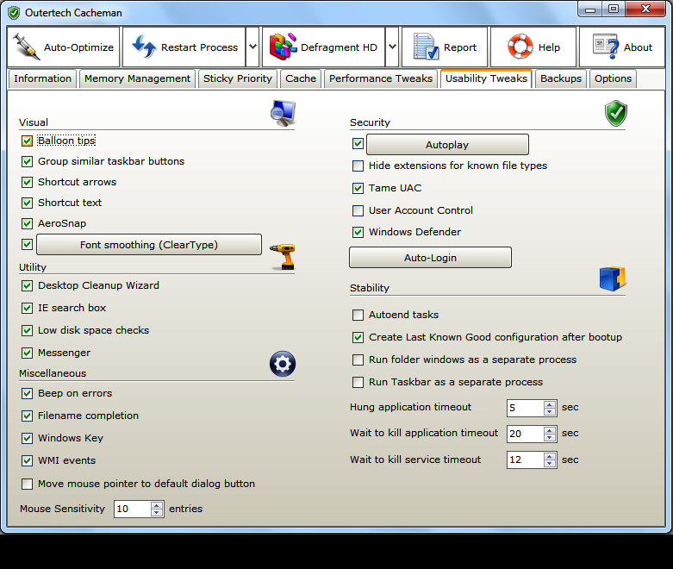The width and height of the screenshot is (673, 569).
Task: Go to the Cache tab
Action: [x=301, y=78]
